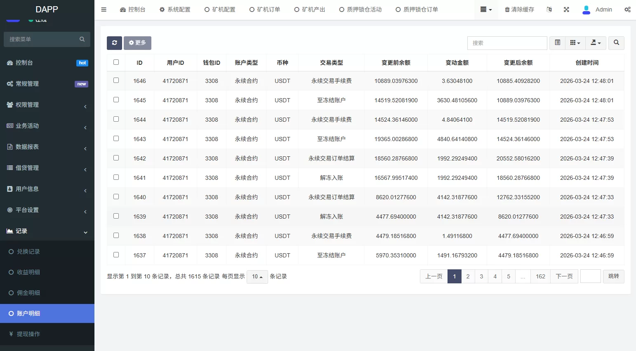Click the detail view list icon above table
Image resolution: width=636 pixels, height=351 pixels.
click(557, 43)
